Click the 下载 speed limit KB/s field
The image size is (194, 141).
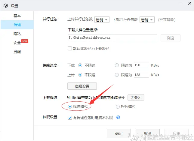pos(141,65)
